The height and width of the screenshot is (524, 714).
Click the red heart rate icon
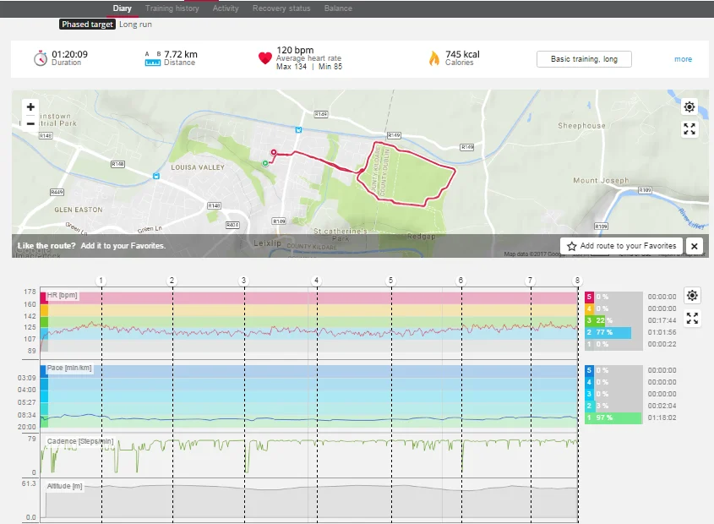[265, 58]
